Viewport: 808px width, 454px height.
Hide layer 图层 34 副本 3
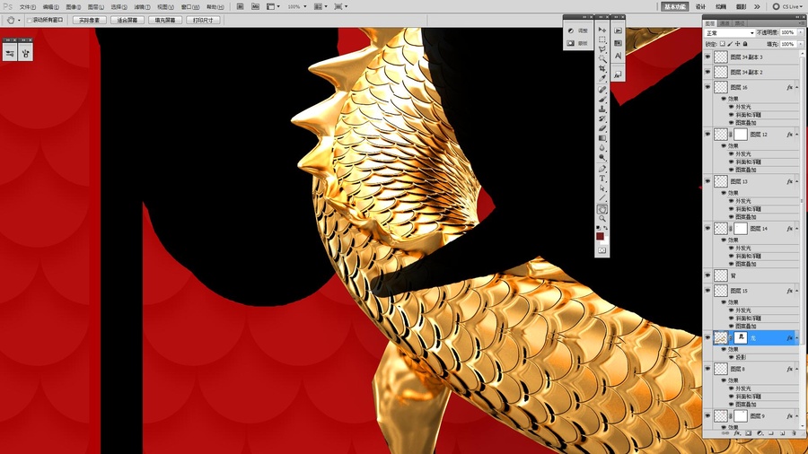tap(707, 57)
